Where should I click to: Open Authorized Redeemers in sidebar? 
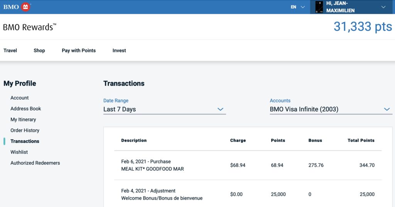pos(35,163)
